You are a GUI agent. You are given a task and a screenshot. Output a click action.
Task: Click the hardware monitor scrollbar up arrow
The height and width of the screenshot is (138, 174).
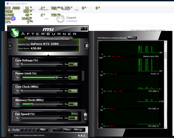click(x=165, y=42)
